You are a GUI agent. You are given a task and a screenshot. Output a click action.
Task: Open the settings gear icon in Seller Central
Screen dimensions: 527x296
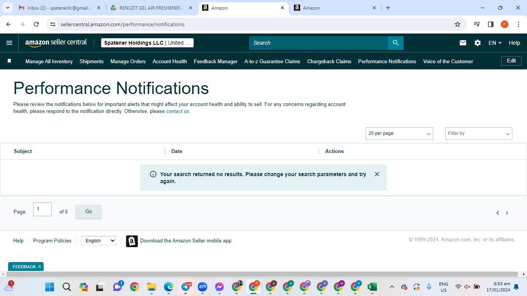[478, 43]
